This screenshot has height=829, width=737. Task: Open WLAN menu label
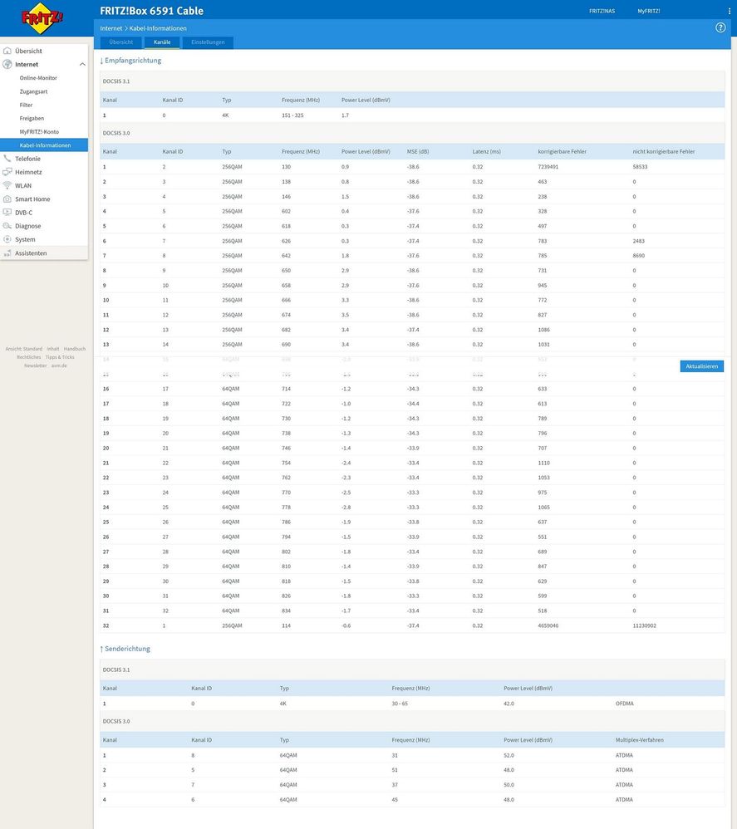click(23, 185)
